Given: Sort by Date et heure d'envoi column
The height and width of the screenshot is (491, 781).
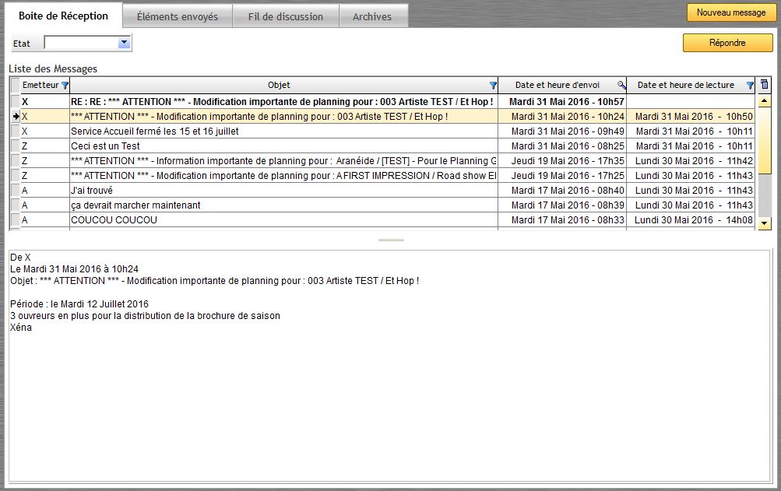Looking at the screenshot, I should pos(557,86).
